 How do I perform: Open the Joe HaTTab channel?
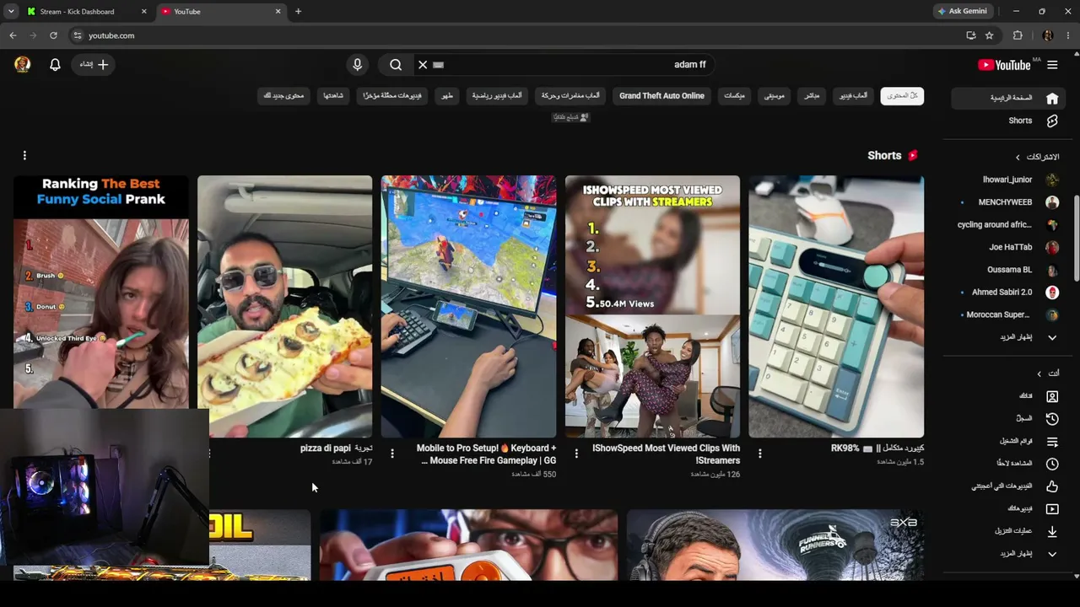coord(1010,248)
